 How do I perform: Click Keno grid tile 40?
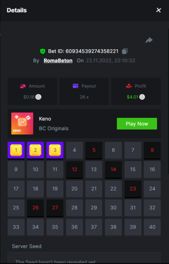[152, 227]
